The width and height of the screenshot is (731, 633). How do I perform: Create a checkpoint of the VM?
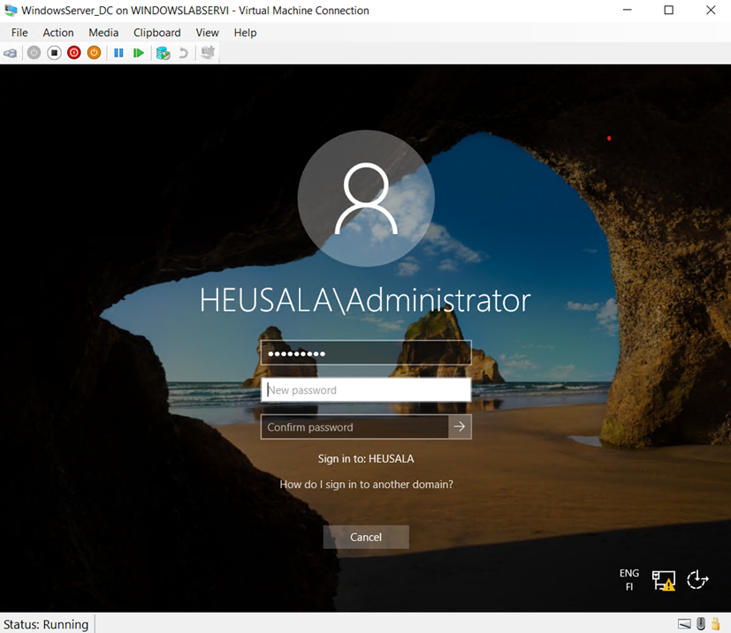point(163,53)
